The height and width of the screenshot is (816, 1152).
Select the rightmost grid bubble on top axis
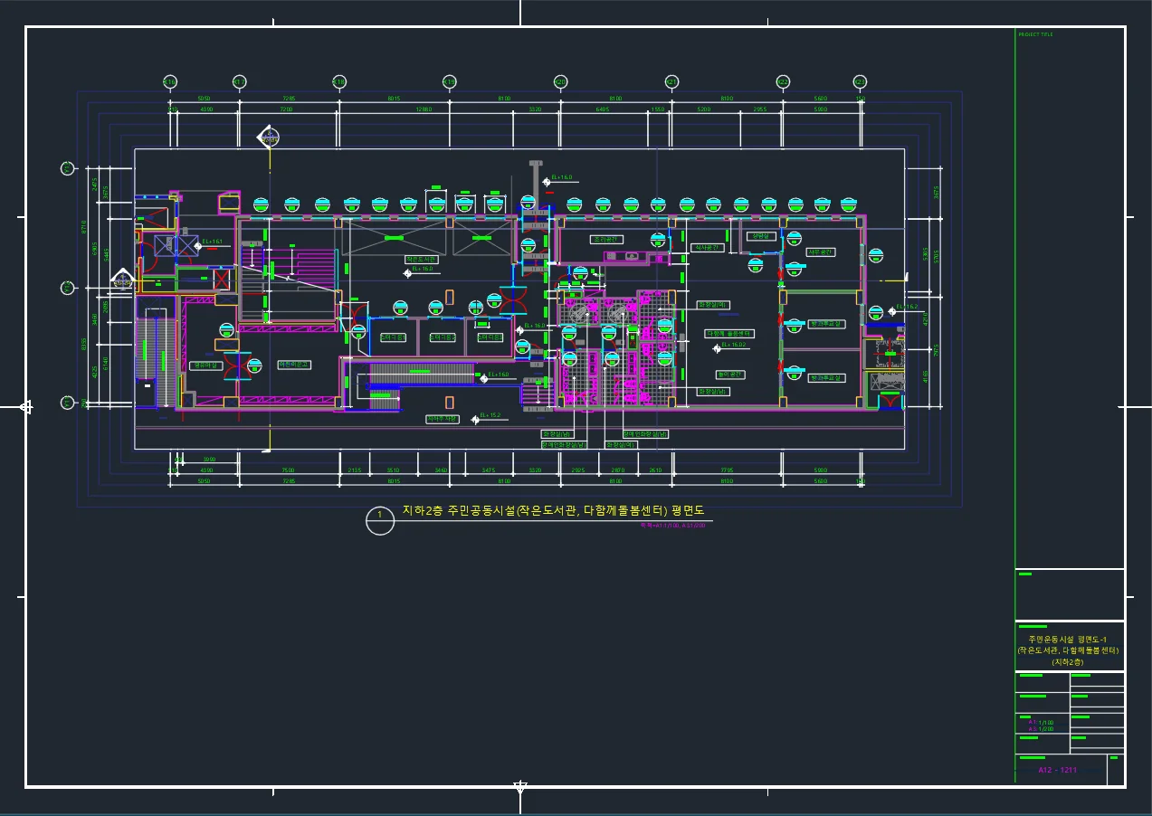pyautogui.click(x=860, y=82)
